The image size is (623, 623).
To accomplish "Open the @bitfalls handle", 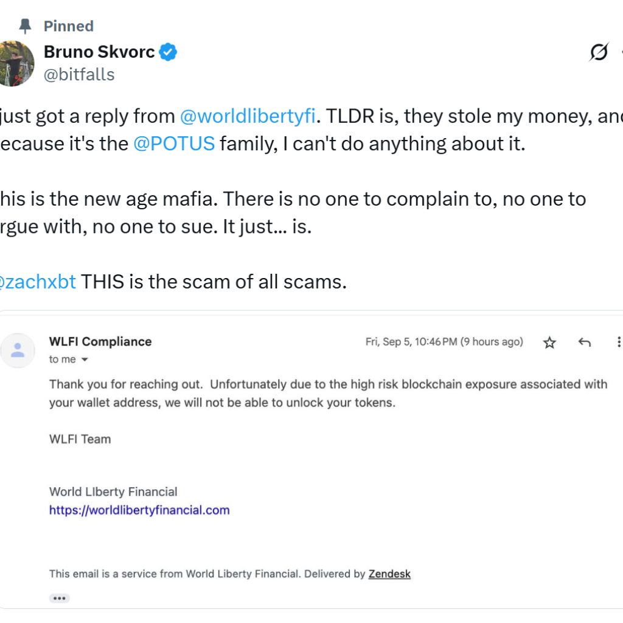I will 79,75.
